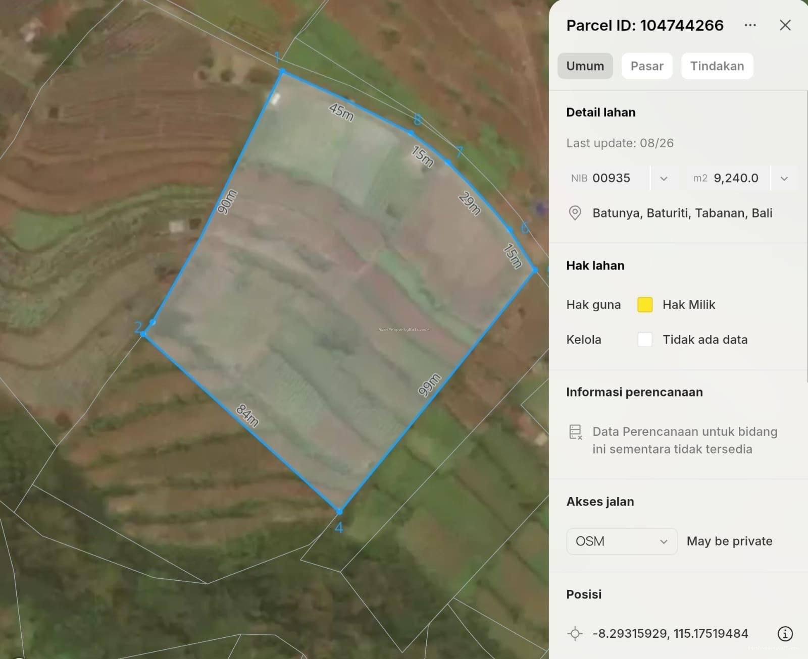The height and width of the screenshot is (659, 808).
Task: Open the three-dot more options menu
Action: 750,25
